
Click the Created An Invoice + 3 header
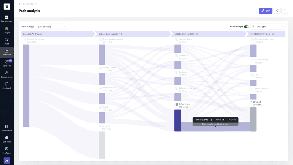267,34
